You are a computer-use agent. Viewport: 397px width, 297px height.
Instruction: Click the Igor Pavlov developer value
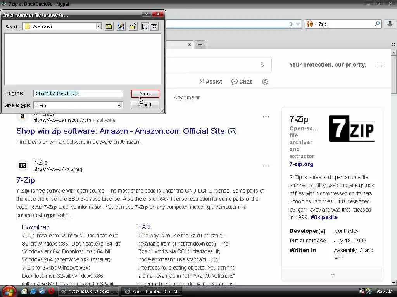pos(346,231)
